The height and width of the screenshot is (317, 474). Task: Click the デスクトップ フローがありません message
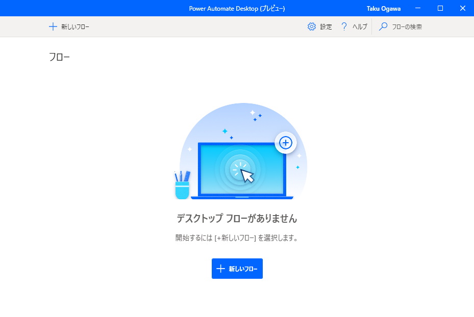(237, 218)
